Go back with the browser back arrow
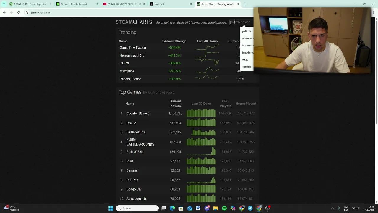The height and width of the screenshot is (213, 378). 4,12
